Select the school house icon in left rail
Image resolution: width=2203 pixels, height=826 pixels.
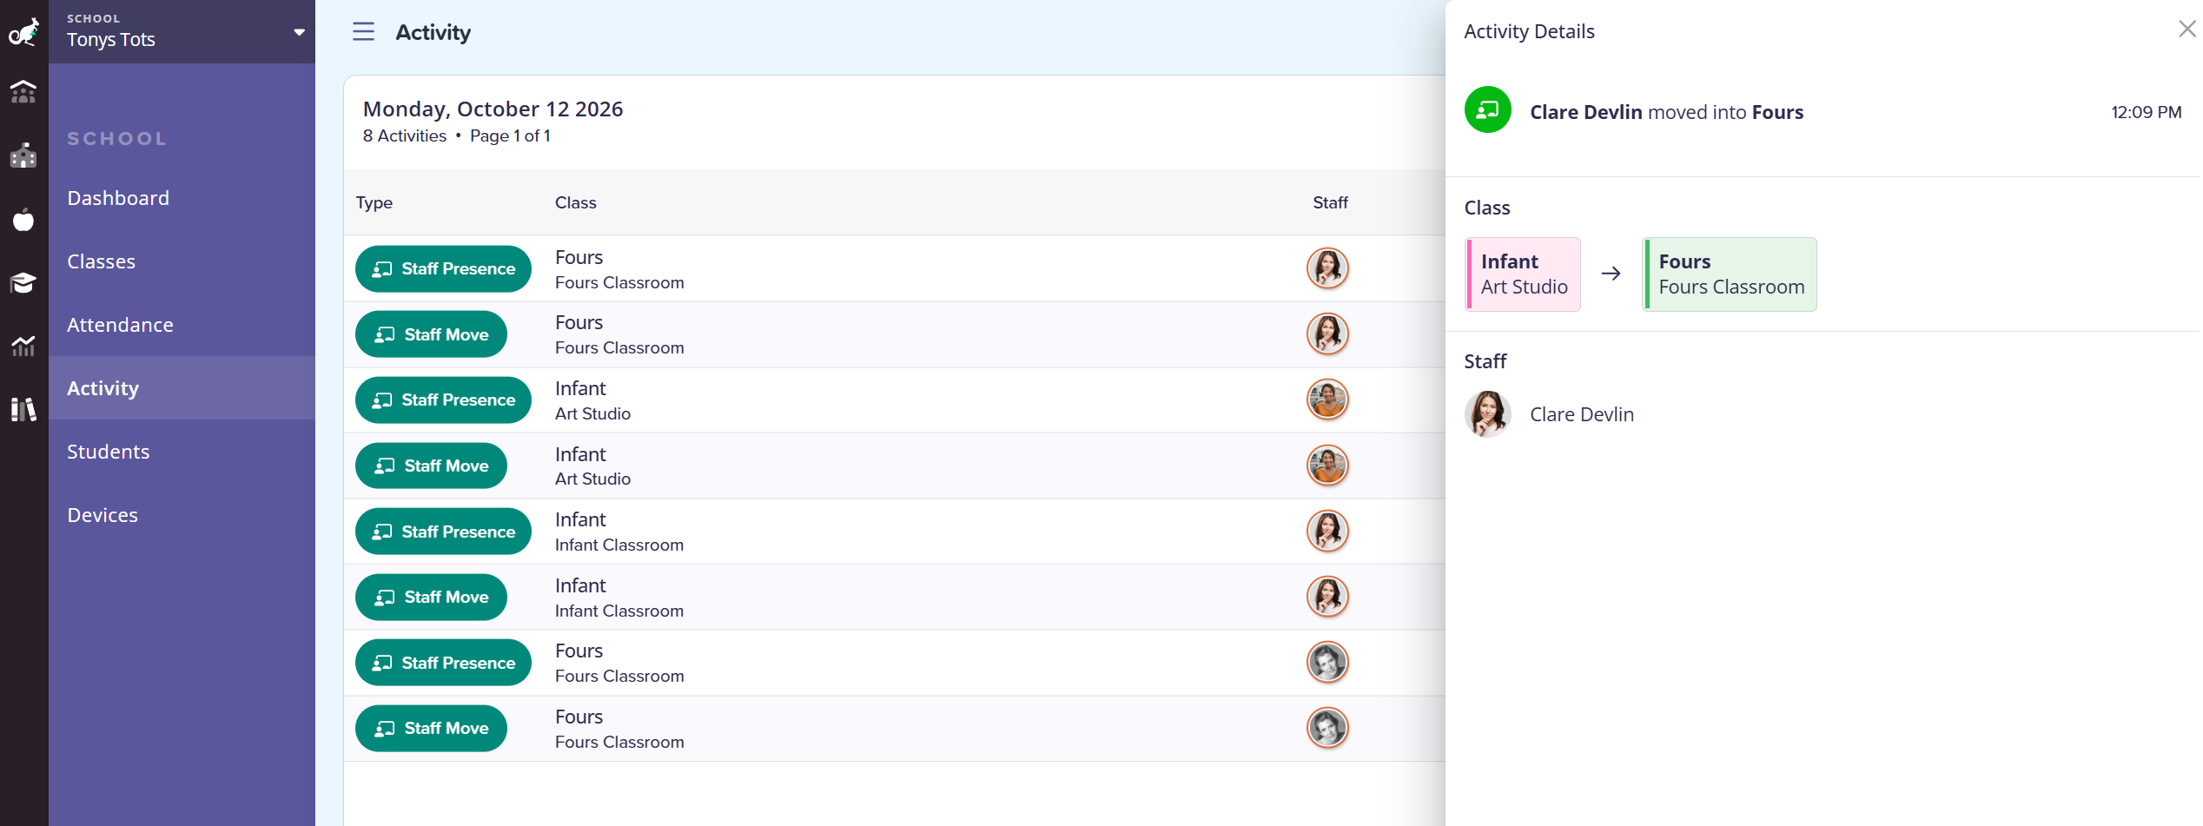23,155
